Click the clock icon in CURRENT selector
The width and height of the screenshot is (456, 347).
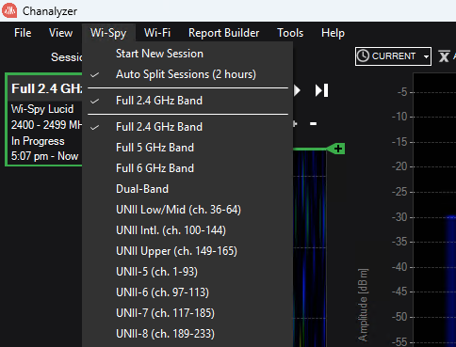(x=363, y=56)
